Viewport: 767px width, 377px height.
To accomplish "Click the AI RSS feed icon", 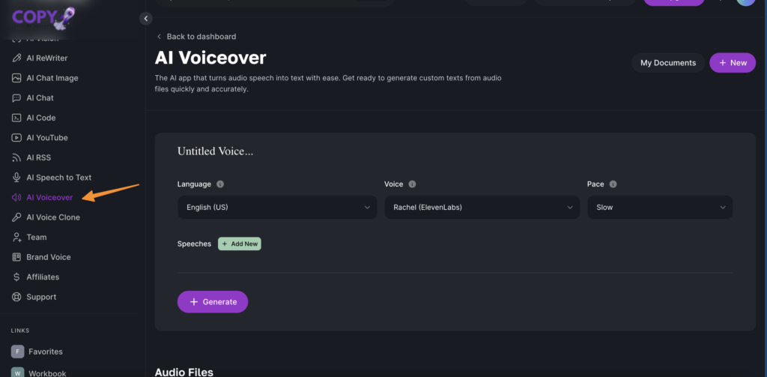I will coord(16,158).
